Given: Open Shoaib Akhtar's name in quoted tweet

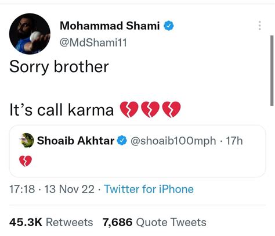Looking at the screenshot, I should (75, 141).
